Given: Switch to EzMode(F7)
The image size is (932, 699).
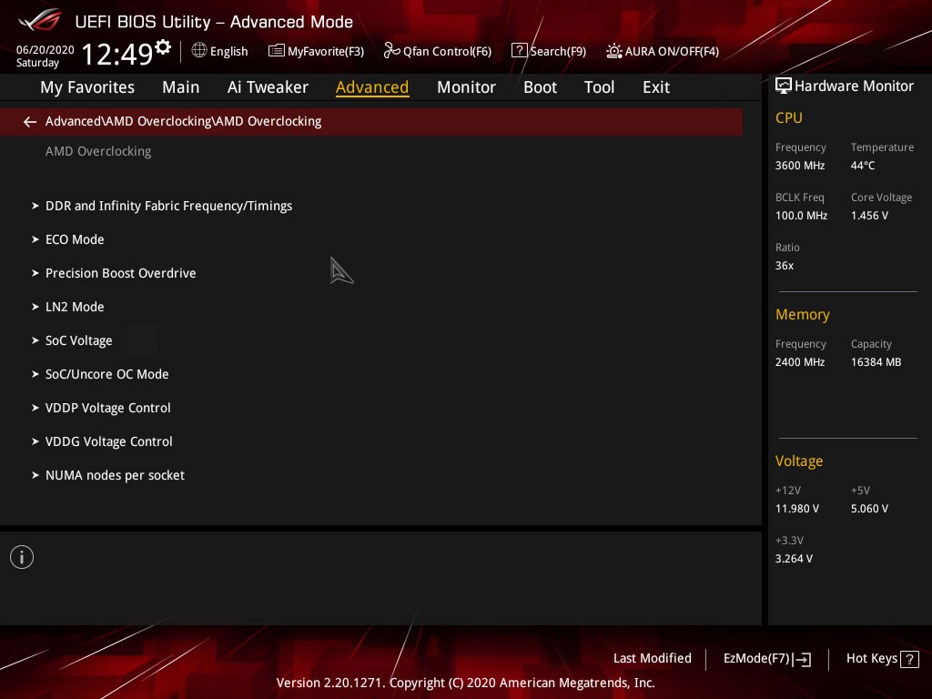Looking at the screenshot, I should [766, 659].
